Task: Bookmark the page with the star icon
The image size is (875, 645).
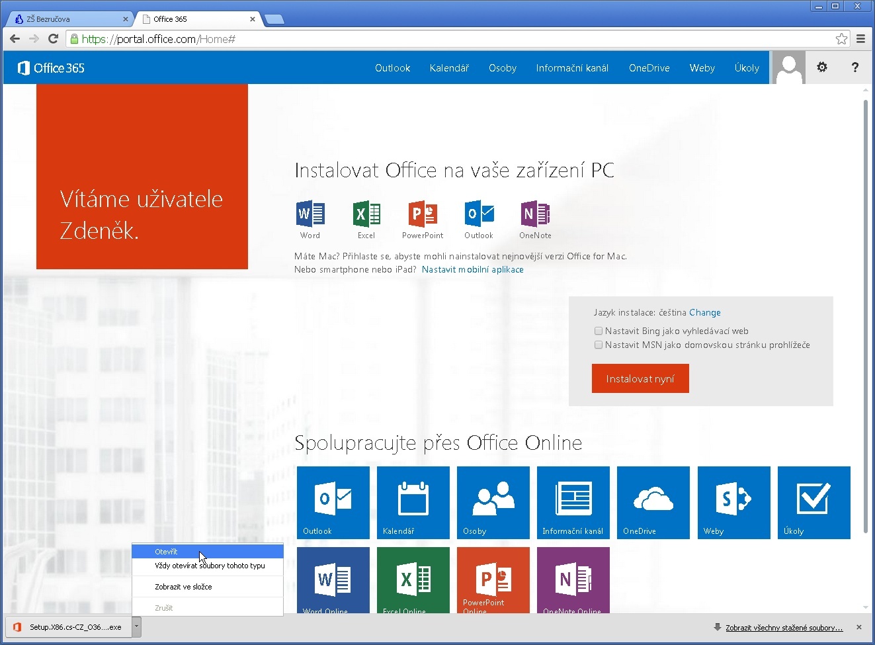Action: point(841,38)
